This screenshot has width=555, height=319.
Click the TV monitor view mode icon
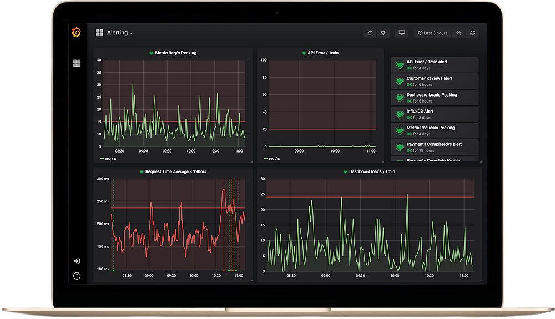point(402,33)
